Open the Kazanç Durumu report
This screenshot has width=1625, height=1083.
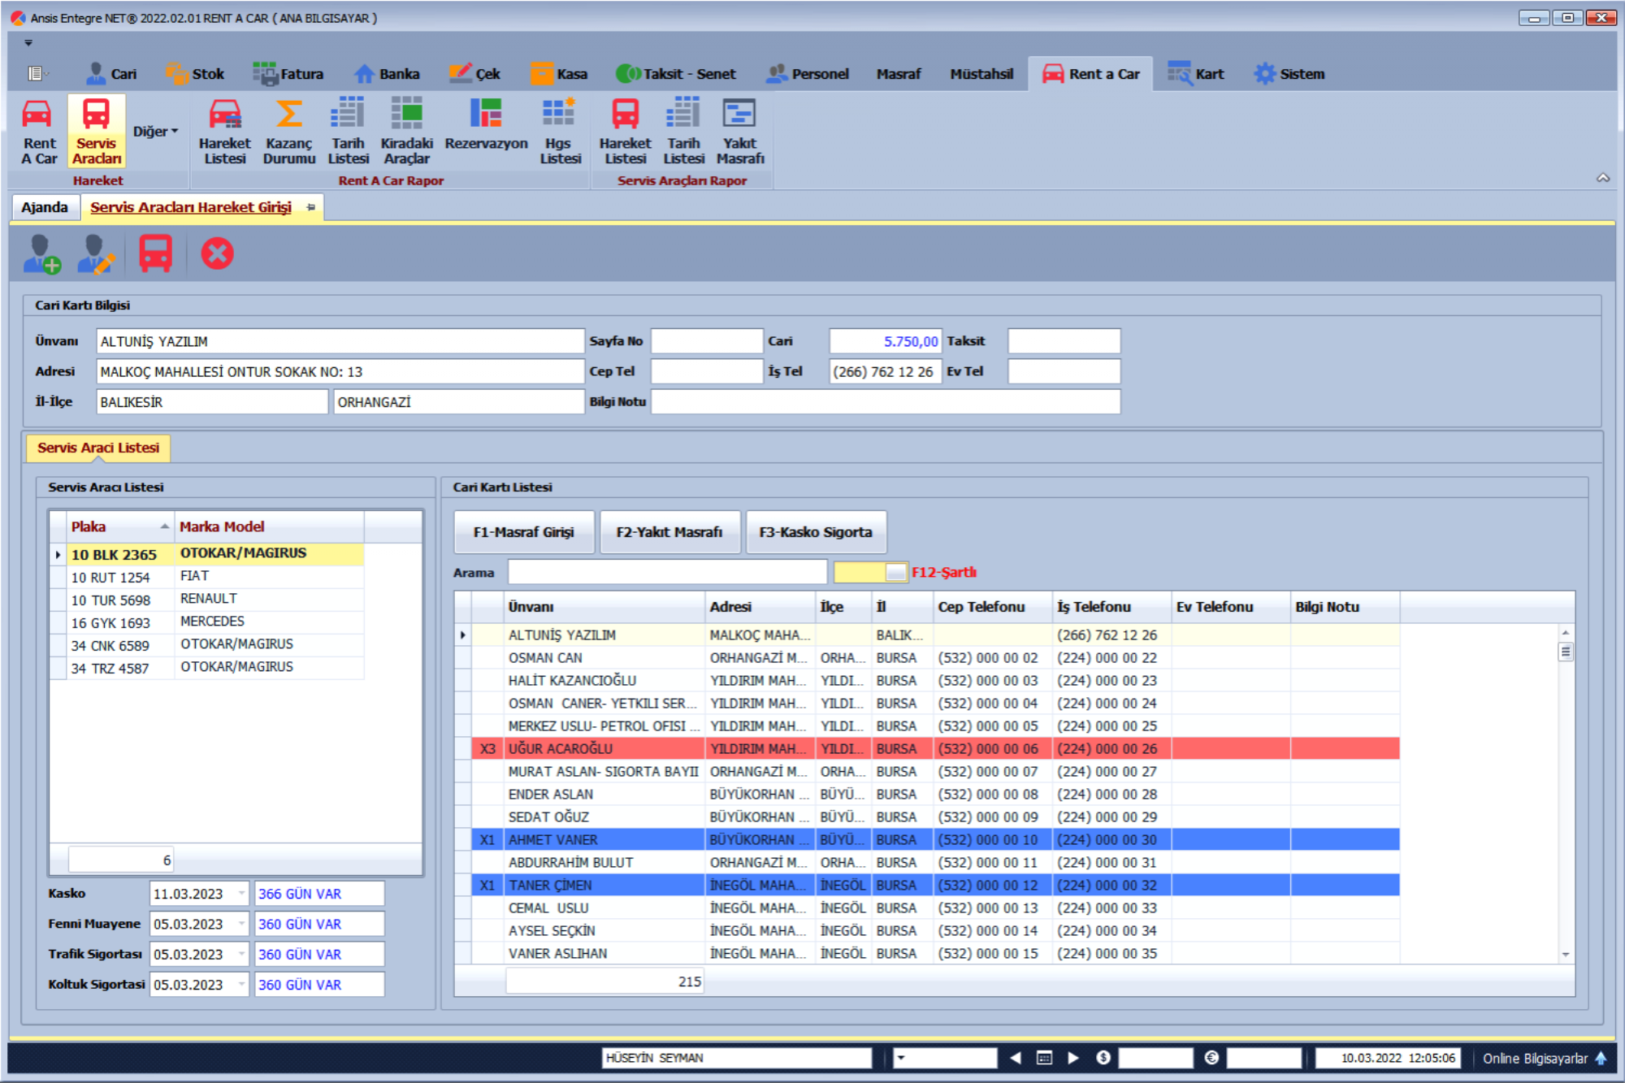(x=288, y=131)
